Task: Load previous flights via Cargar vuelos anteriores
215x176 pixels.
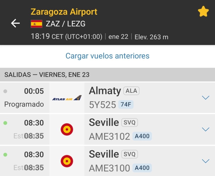Action: tap(107, 56)
